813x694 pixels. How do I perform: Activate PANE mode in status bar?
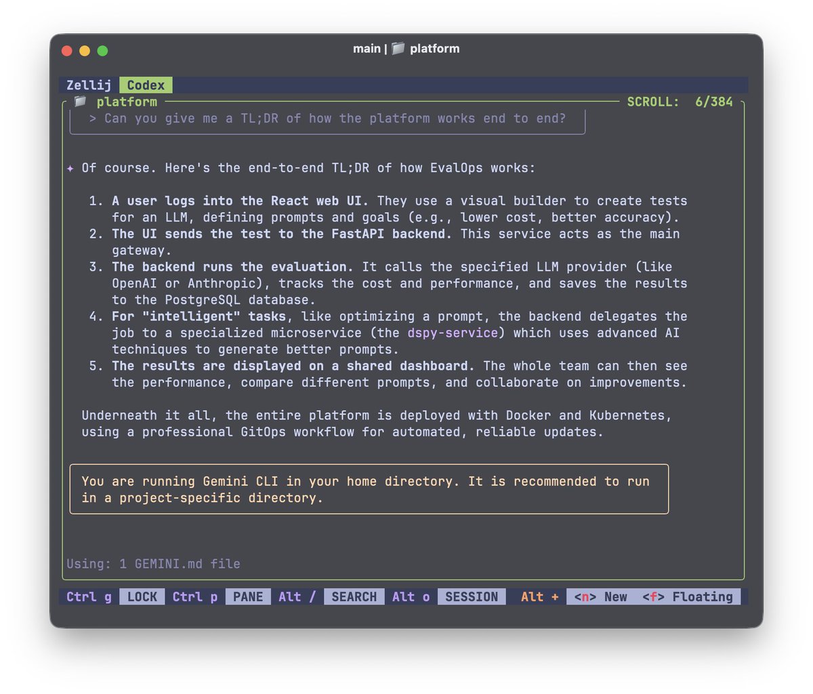248,597
